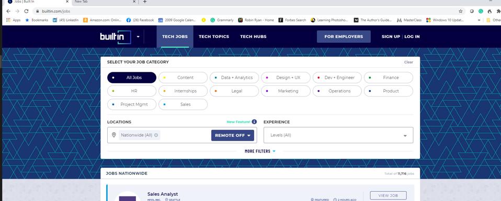Select the HR category
This screenshot has height=201, width=501.
[132, 91]
